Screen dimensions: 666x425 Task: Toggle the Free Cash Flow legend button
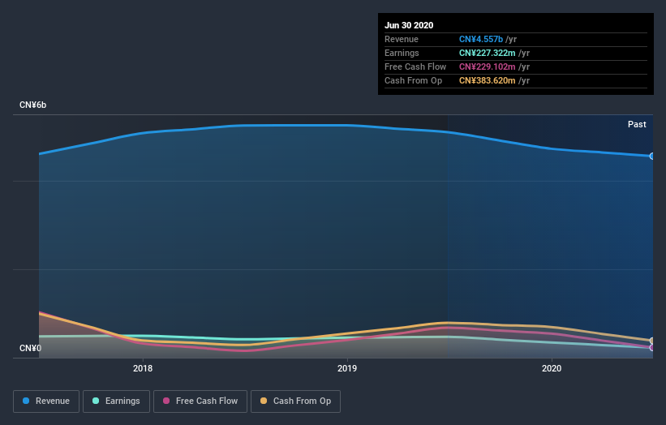(200, 401)
